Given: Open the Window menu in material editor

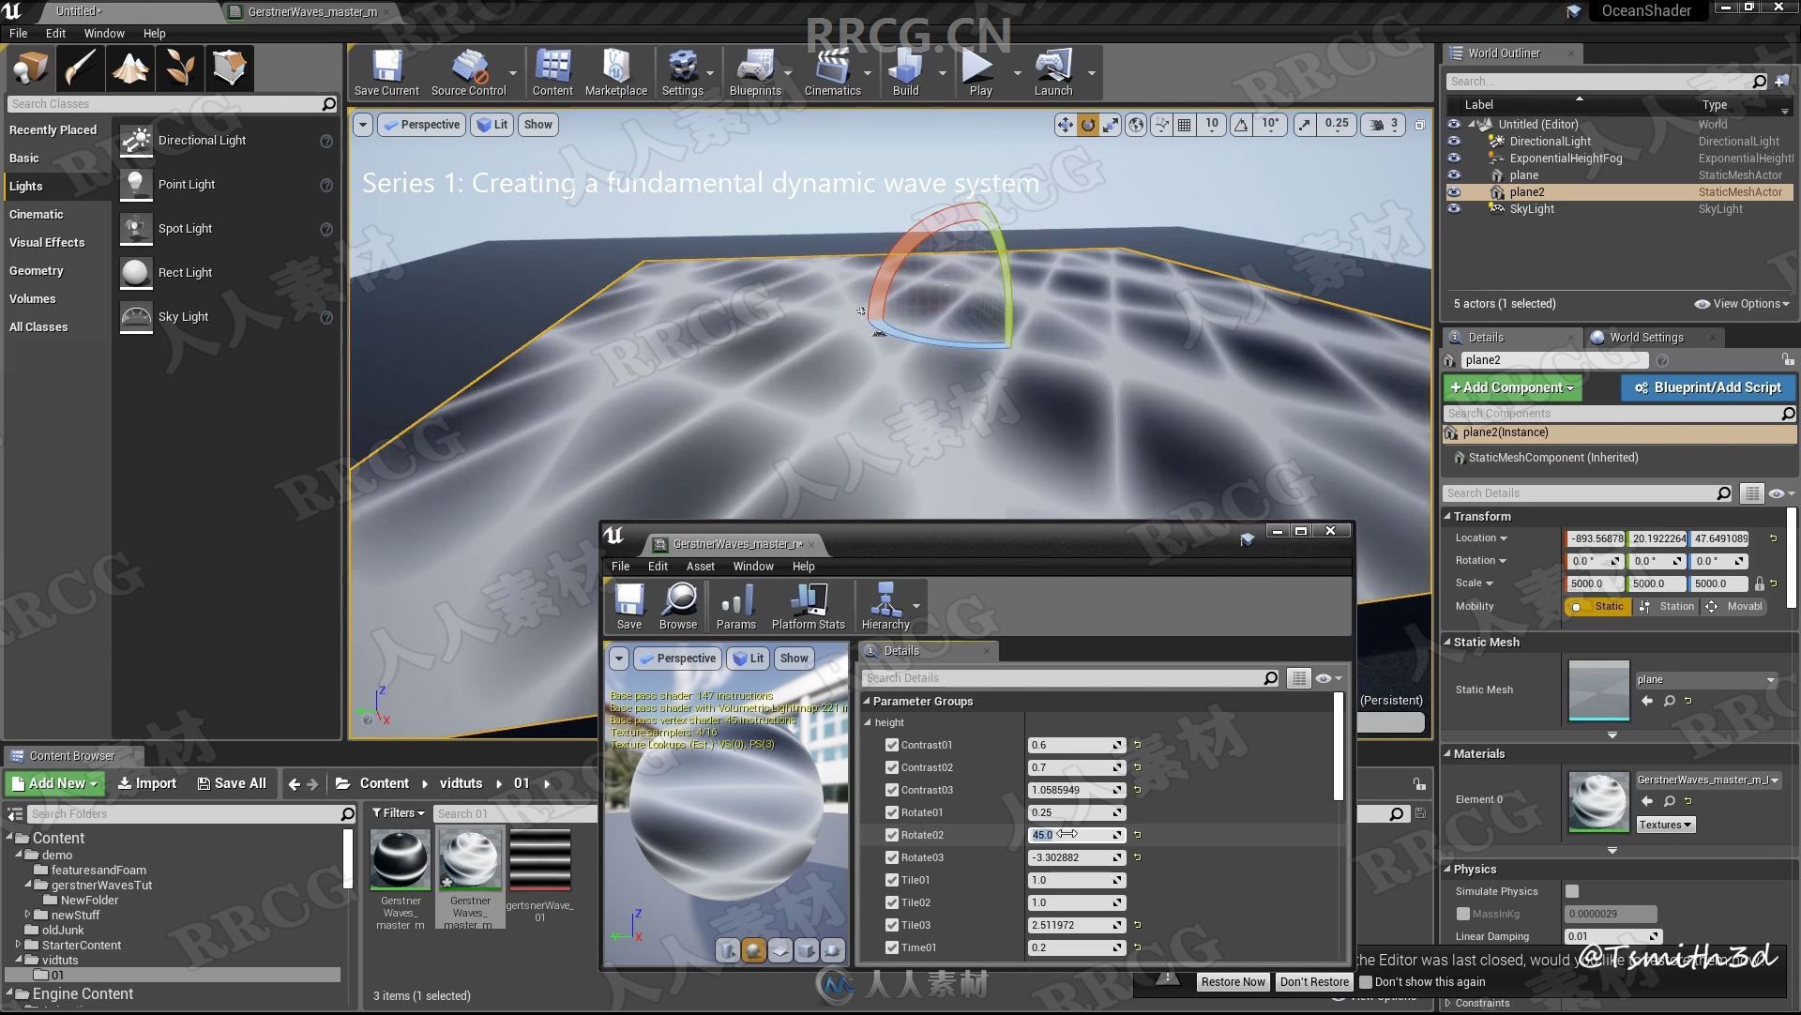Looking at the screenshot, I should (x=753, y=567).
